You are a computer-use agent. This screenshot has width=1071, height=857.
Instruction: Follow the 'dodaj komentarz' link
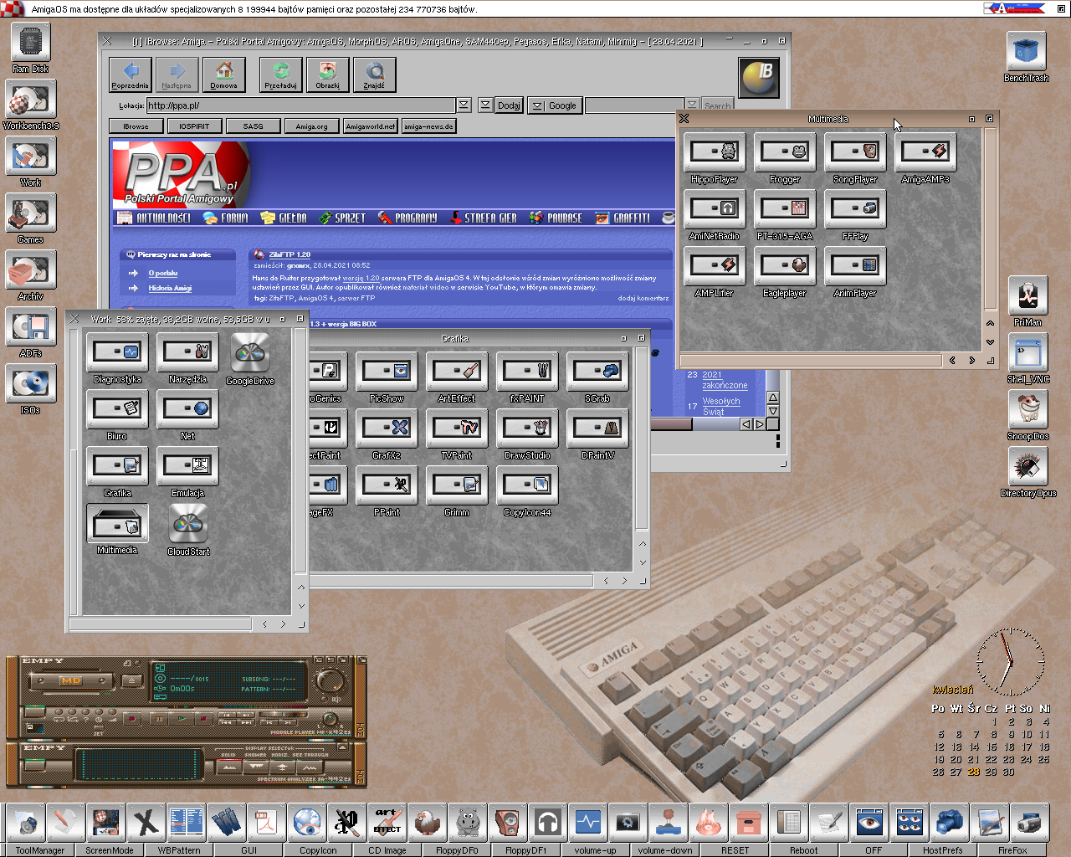click(643, 298)
